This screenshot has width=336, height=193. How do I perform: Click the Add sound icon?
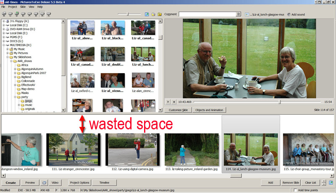[289, 15]
